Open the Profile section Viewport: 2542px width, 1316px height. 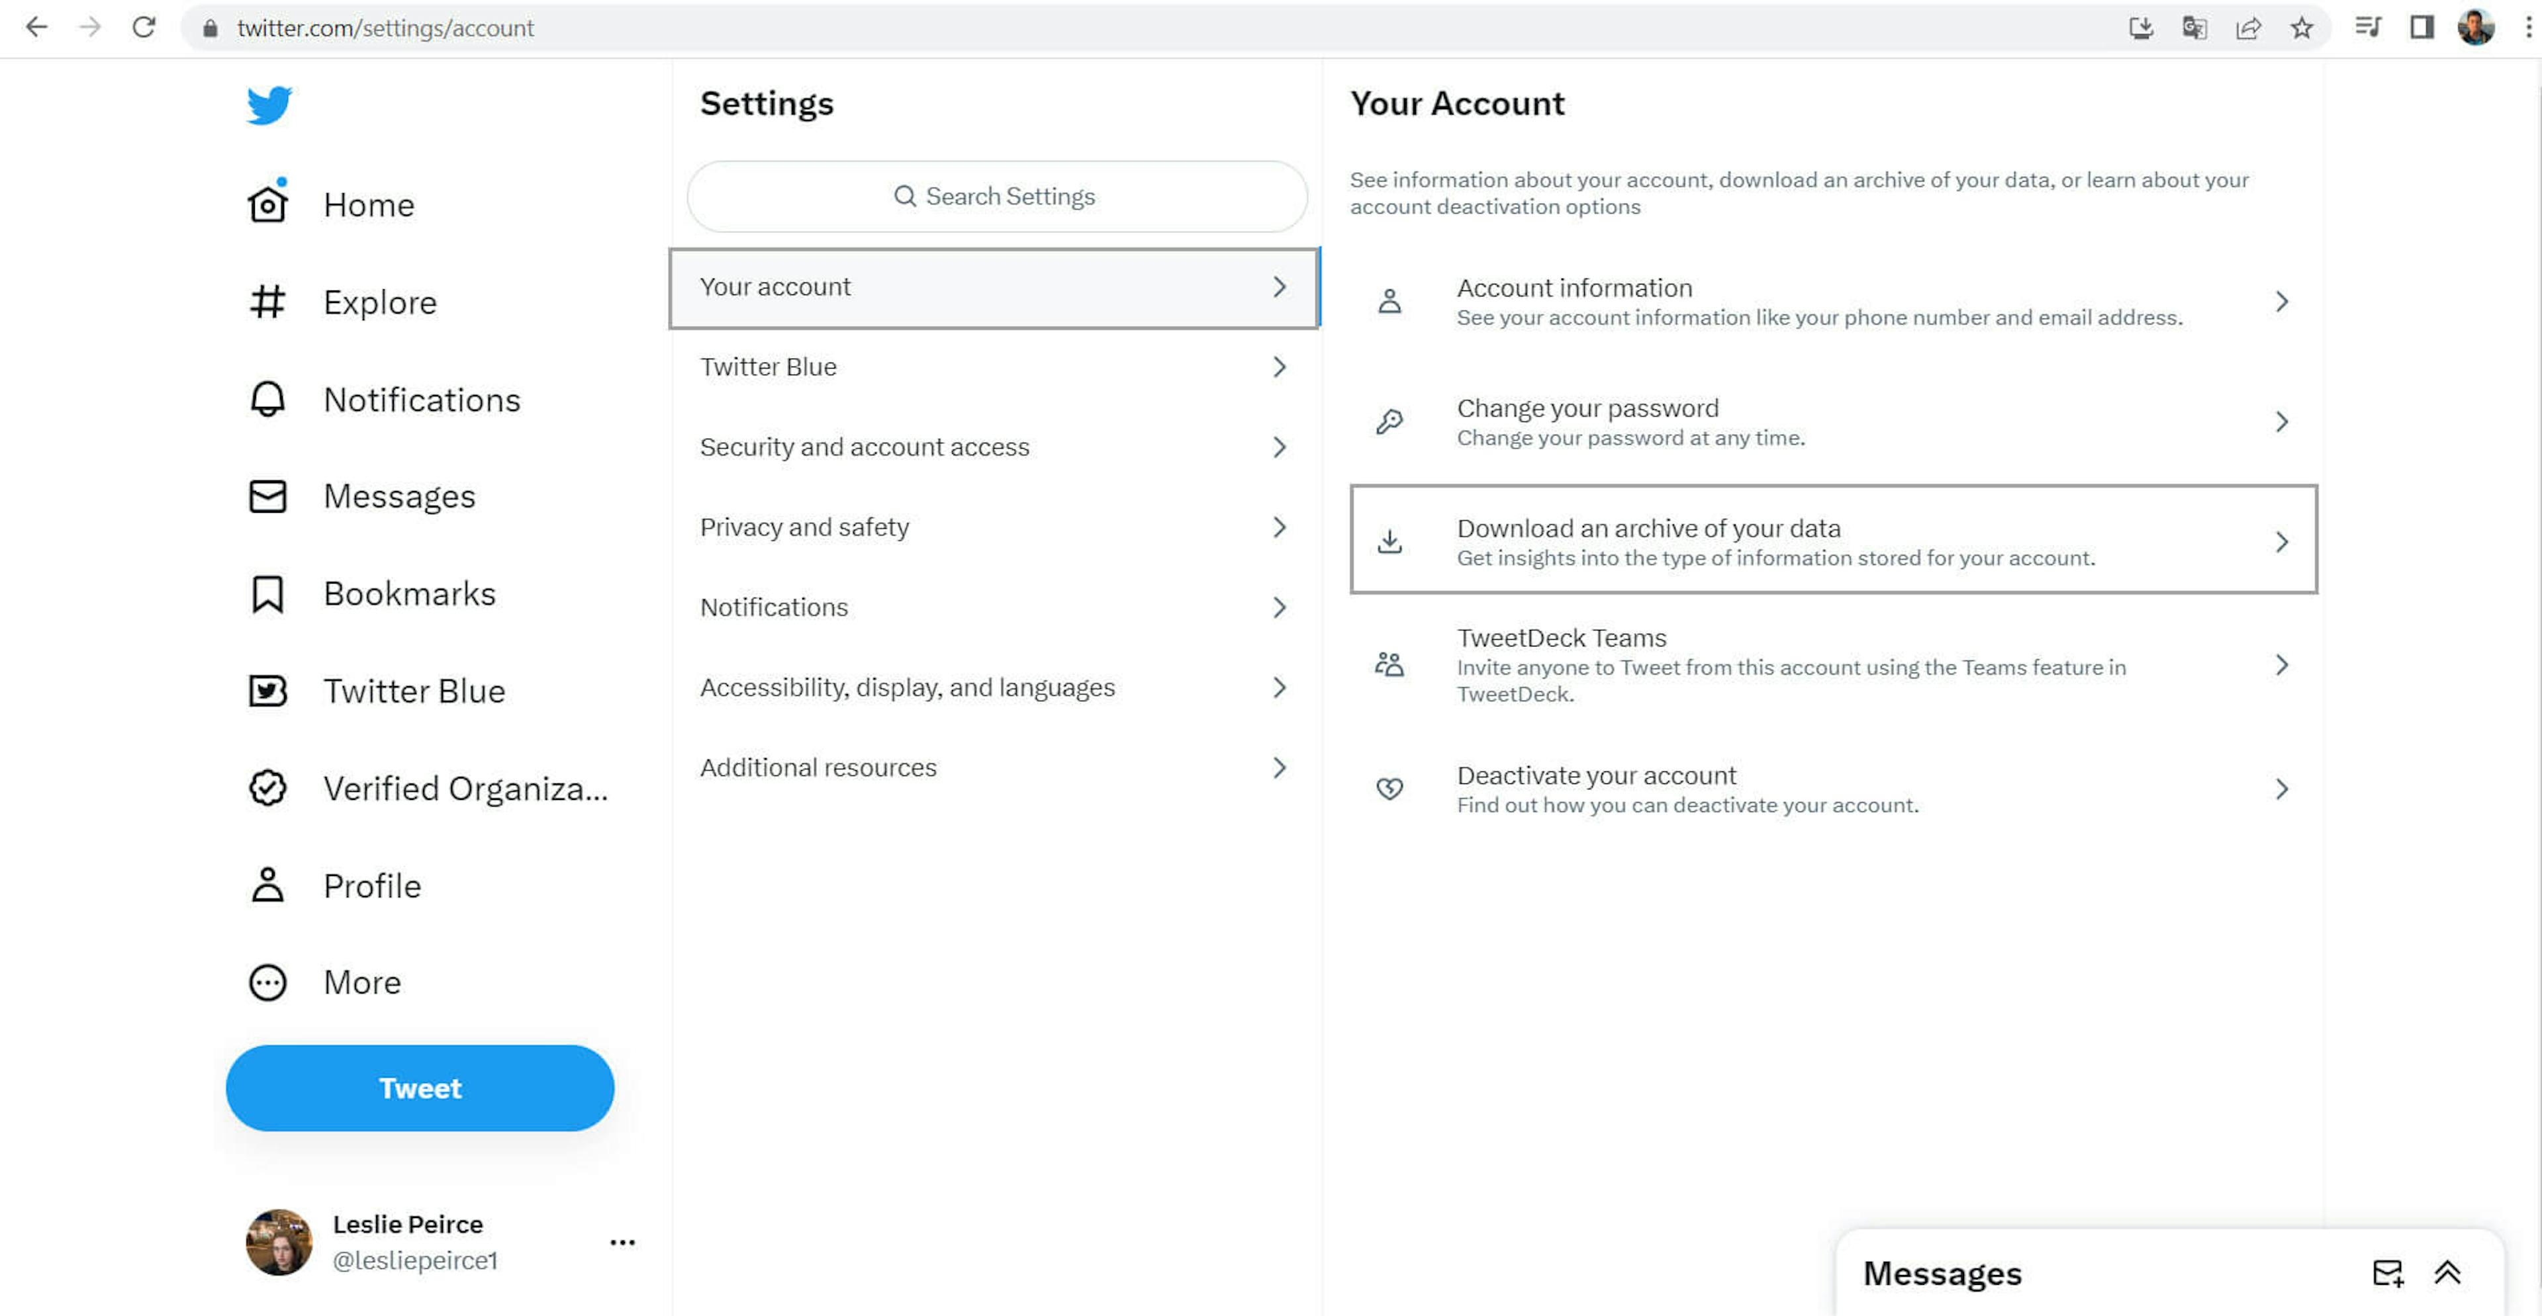pyautogui.click(x=371, y=885)
